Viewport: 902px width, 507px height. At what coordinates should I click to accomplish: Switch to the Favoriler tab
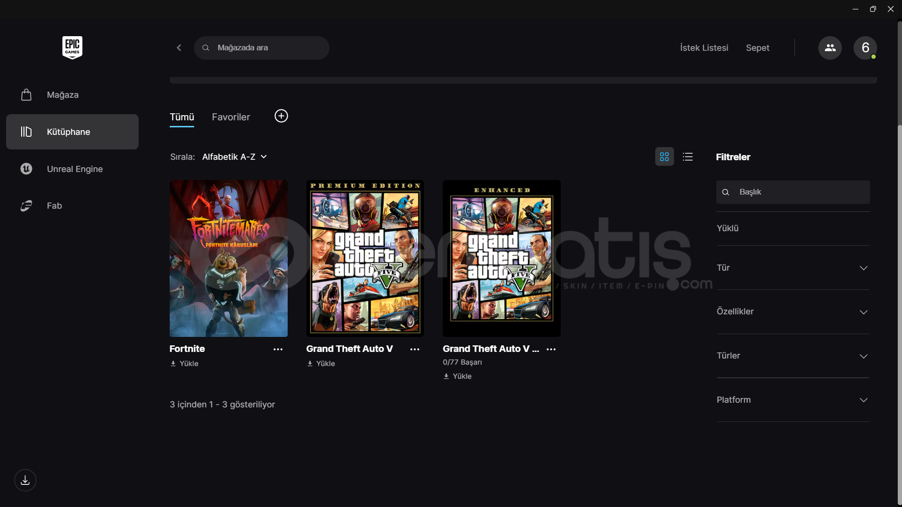pos(231,117)
